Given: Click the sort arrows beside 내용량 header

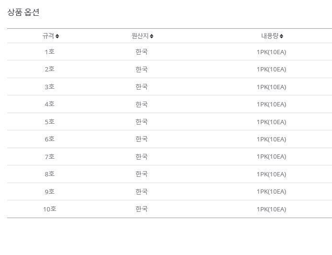Looking at the screenshot, I should click(x=282, y=36).
